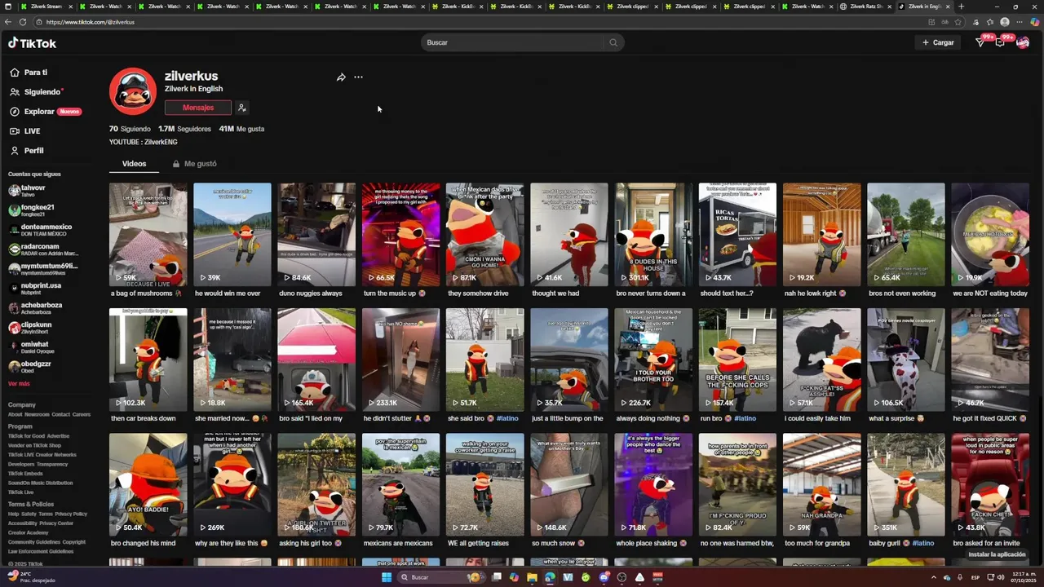Close the Zilverk in English tab
This screenshot has width=1044, height=587.
pyautogui.click(x=948, y=7)
